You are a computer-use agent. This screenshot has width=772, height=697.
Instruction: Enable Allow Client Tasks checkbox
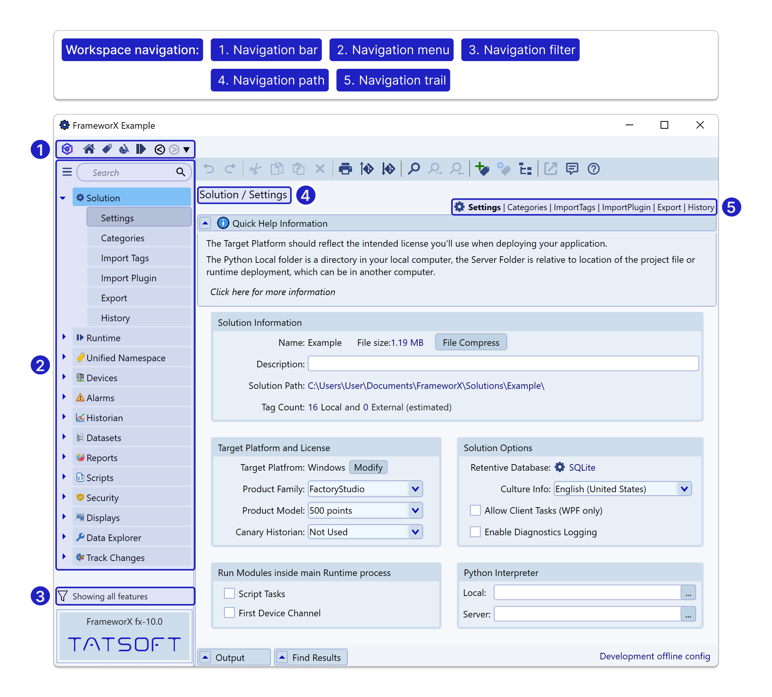pos(475,510)
